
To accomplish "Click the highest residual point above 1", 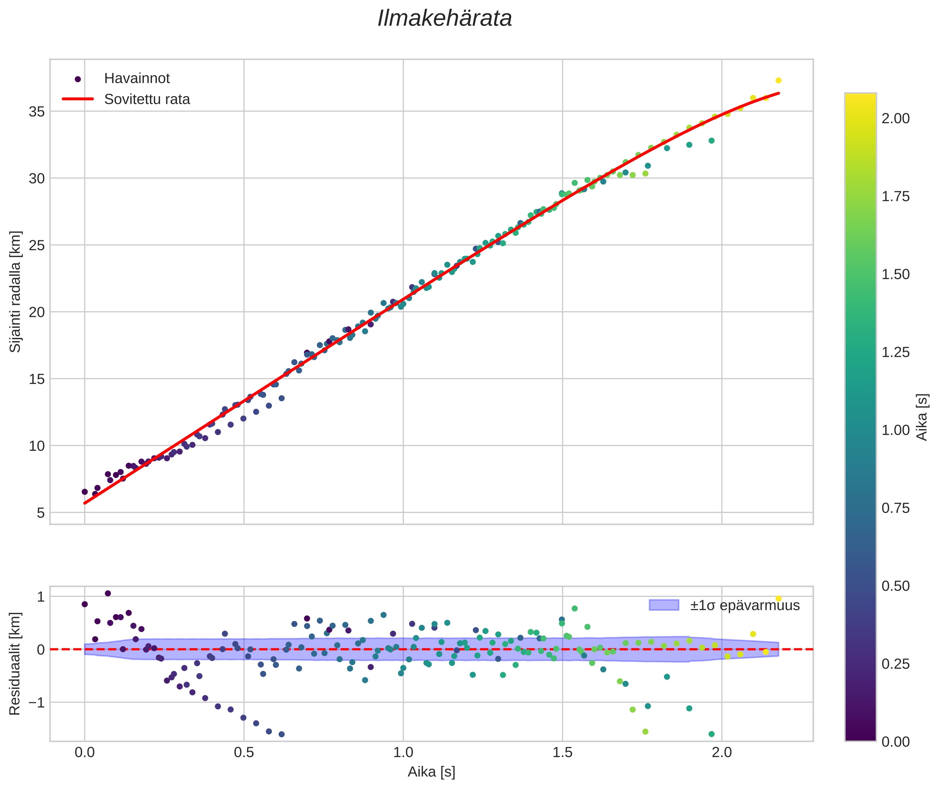I will (108, 593).
